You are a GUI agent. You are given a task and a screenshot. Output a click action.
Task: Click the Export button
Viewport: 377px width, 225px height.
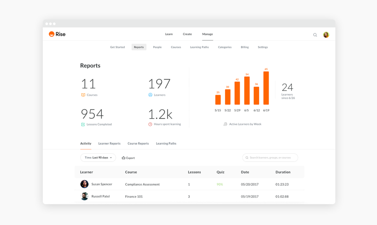(128, 158)
